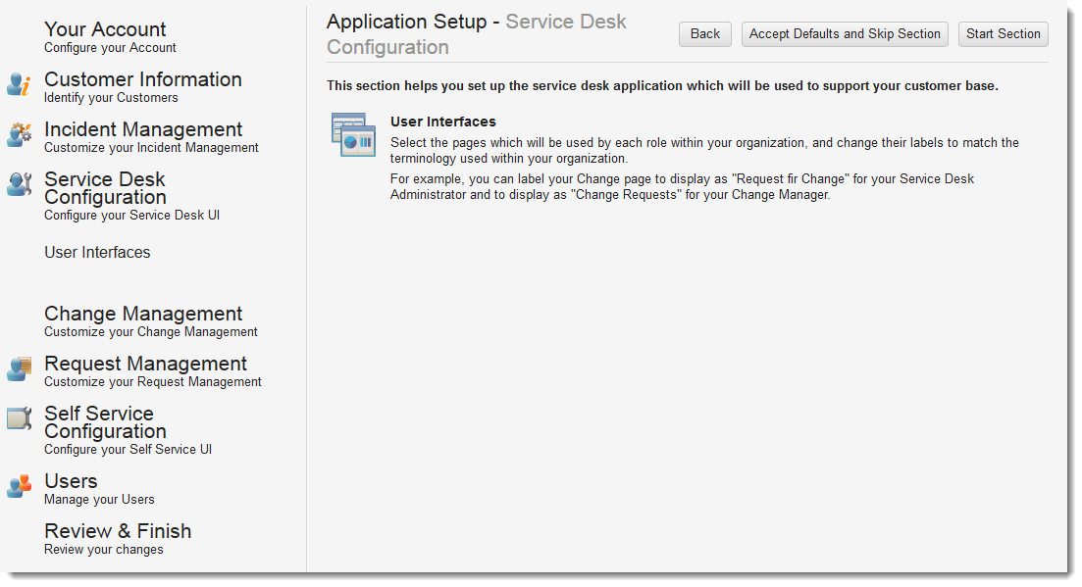
Task: Click the User Interfaces heading in main panel
Action: point(442,122)
